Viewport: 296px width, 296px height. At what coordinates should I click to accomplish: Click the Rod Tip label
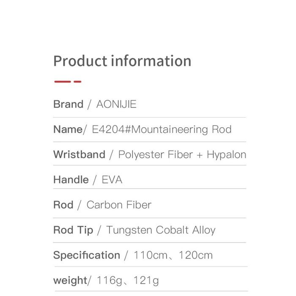coord(73,230)
